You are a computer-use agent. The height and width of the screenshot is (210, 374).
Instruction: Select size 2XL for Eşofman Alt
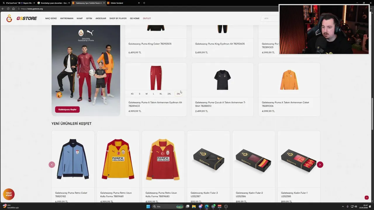[169, 94]
